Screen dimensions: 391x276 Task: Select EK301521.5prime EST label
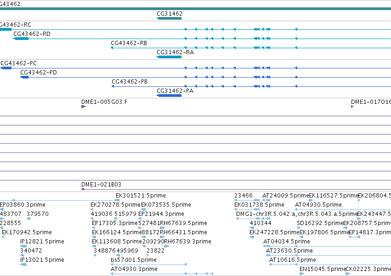[x=141, y=196]
